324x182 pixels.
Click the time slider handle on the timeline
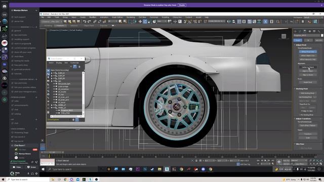click(x=52, y=152)
